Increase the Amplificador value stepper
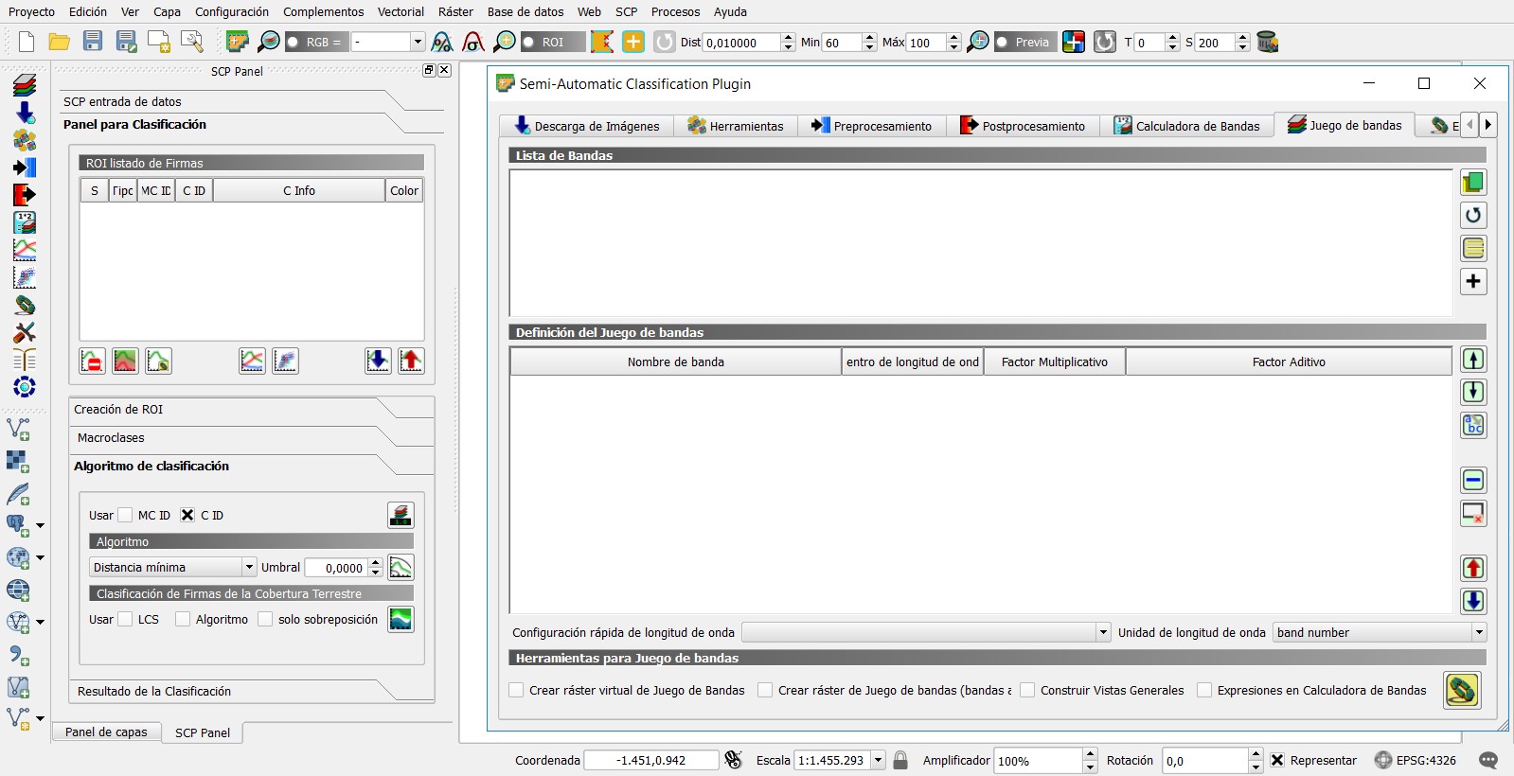Image resolution: width=1514 pixels, height=776 pixels. tap(1090, 754)
